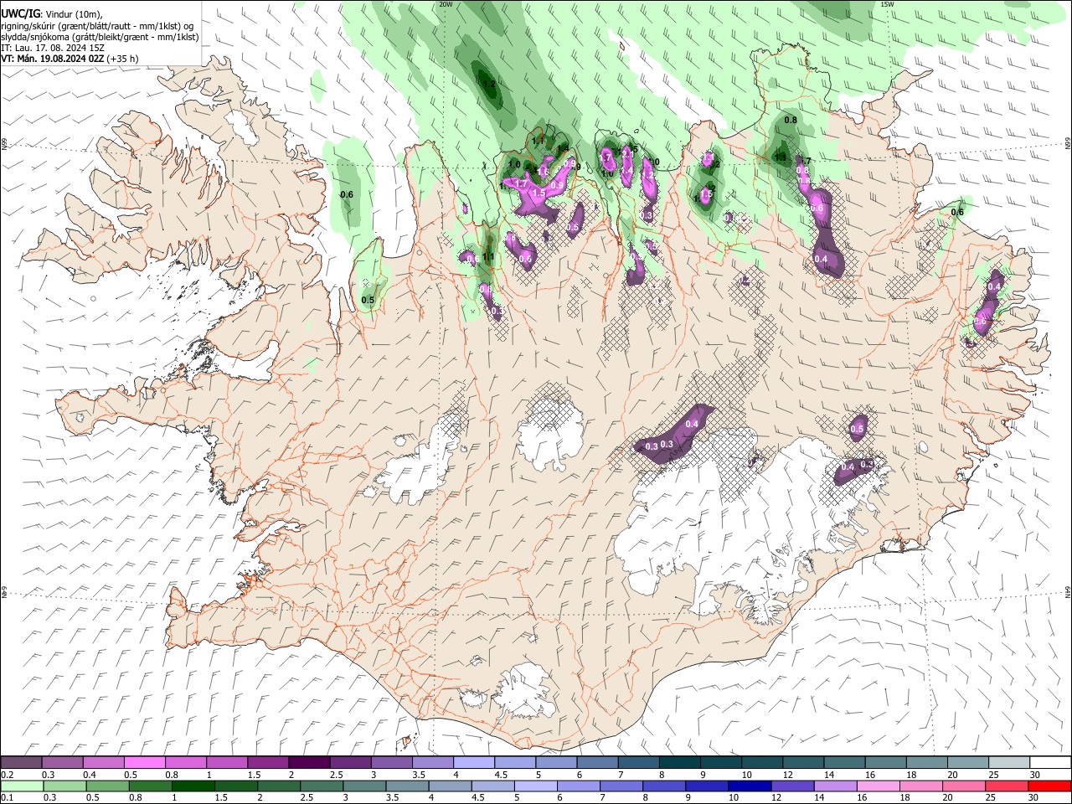Click the "IT: Lau. 17. 08. 2024 15Z" line

click(x=53, y=48)
